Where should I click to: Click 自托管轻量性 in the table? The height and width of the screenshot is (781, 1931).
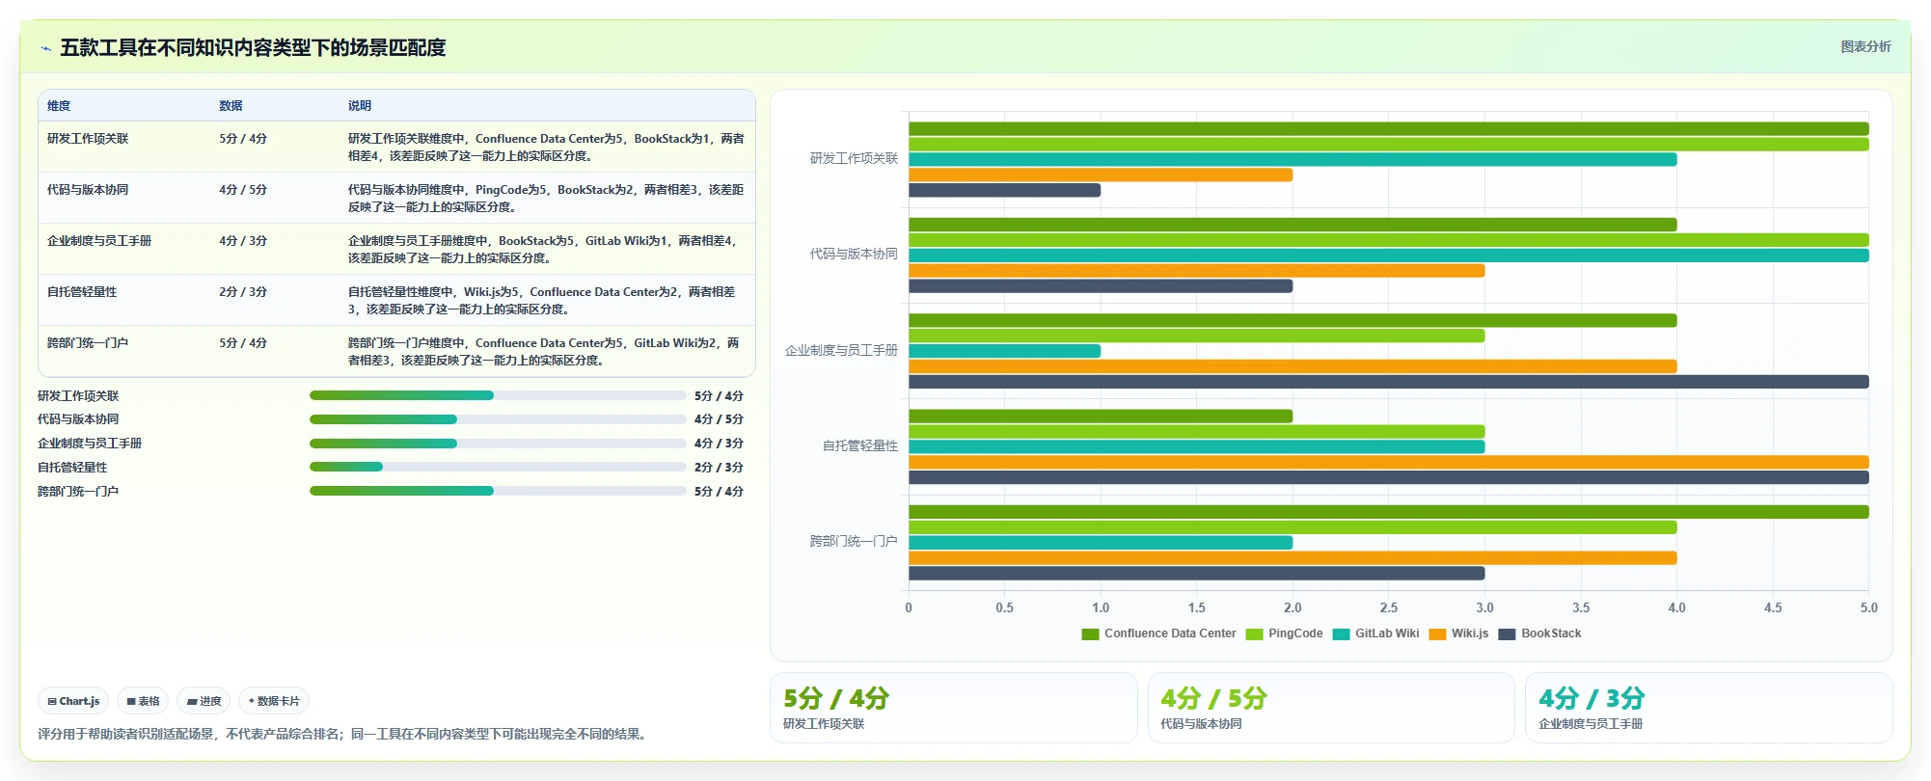82,292
